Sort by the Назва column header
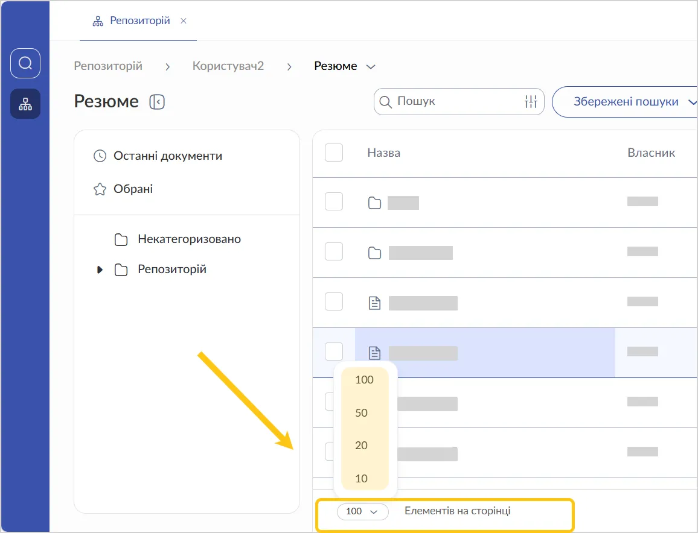The width and height of the screenshot is (698, 533). [x=383, y=153]
